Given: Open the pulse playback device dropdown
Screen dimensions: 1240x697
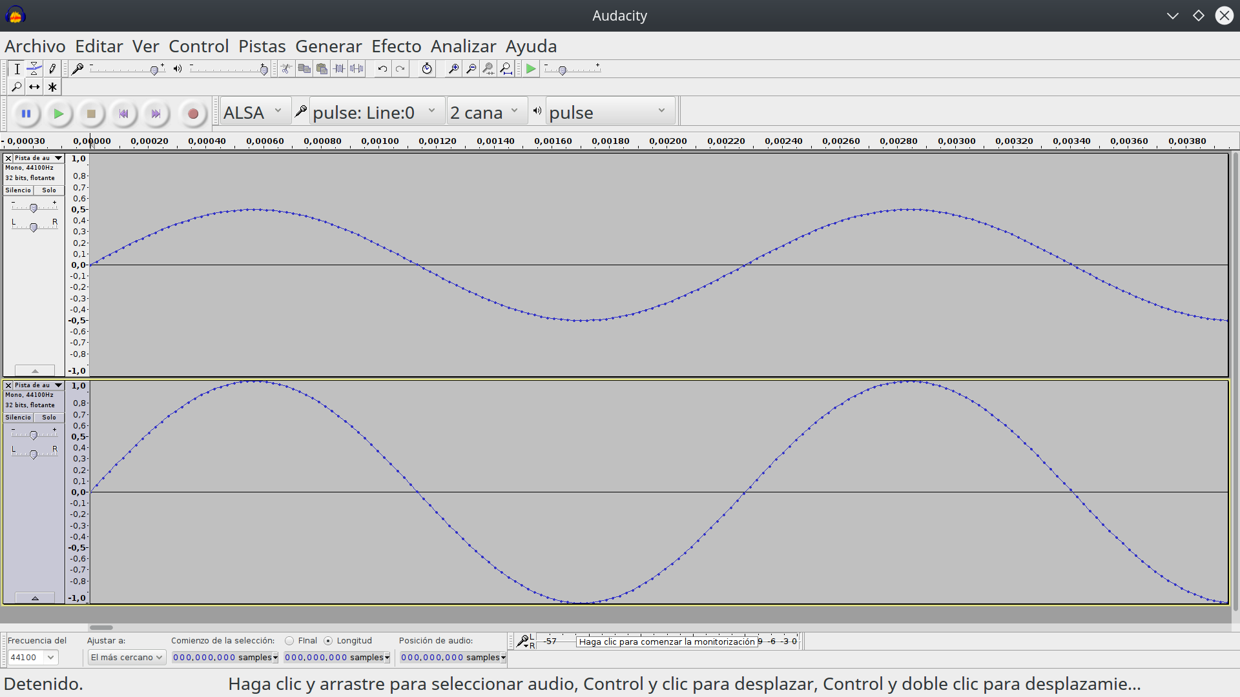Looking at the screenshot, I should pyautogui.click(x=610, y=112).
